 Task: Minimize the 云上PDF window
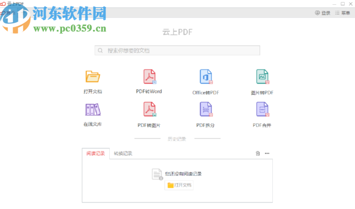pos(334,4)
